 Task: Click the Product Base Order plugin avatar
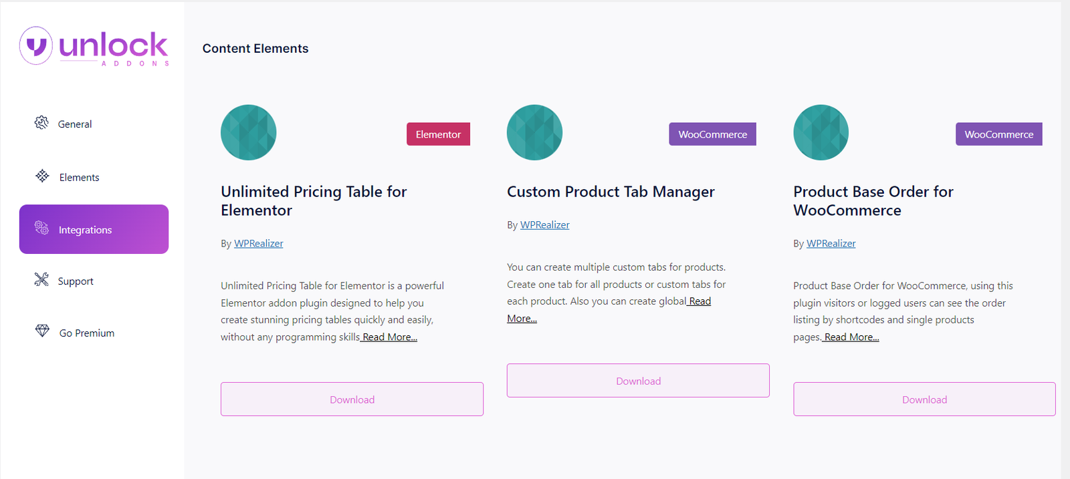pos(821,132)
